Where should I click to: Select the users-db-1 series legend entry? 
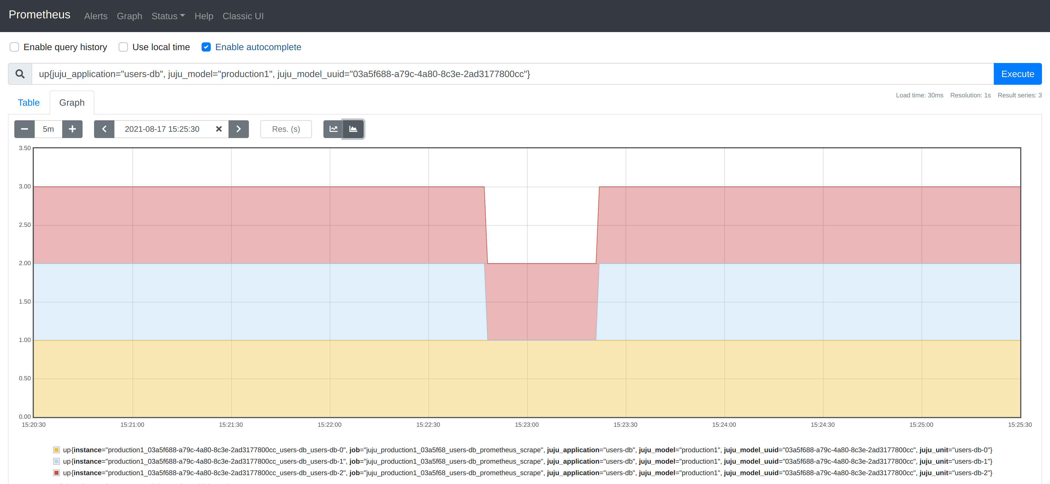[523, 461]
